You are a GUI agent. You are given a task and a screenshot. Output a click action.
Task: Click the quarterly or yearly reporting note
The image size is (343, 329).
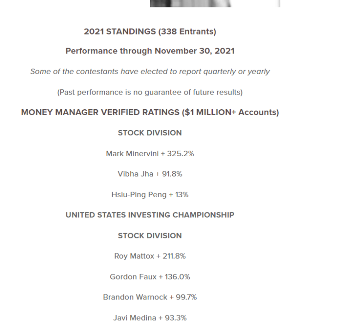pyautogui.click(x=150, y=71)
